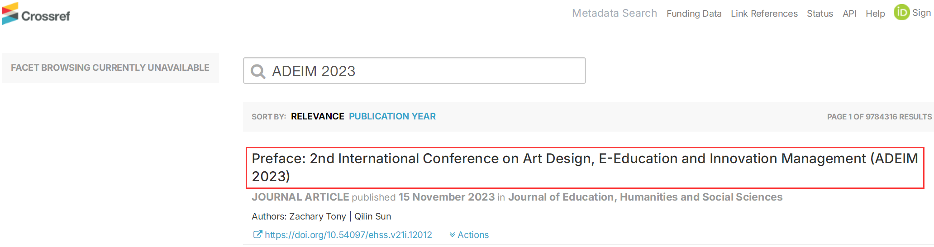Click the Crossref logo icon
This screenshot has height=247, width=934.
coord(10,14)
